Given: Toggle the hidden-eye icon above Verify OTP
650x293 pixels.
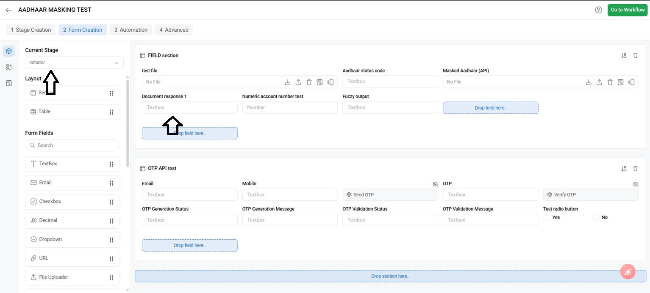Looking at the screenshot, I should [635, 184].
